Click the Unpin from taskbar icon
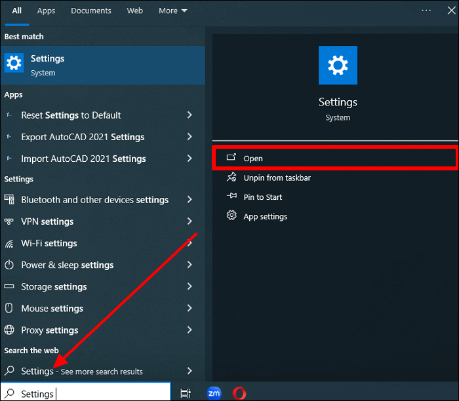Image resolution: width=459 pixels, height=401 pixels. click(231, 177)
